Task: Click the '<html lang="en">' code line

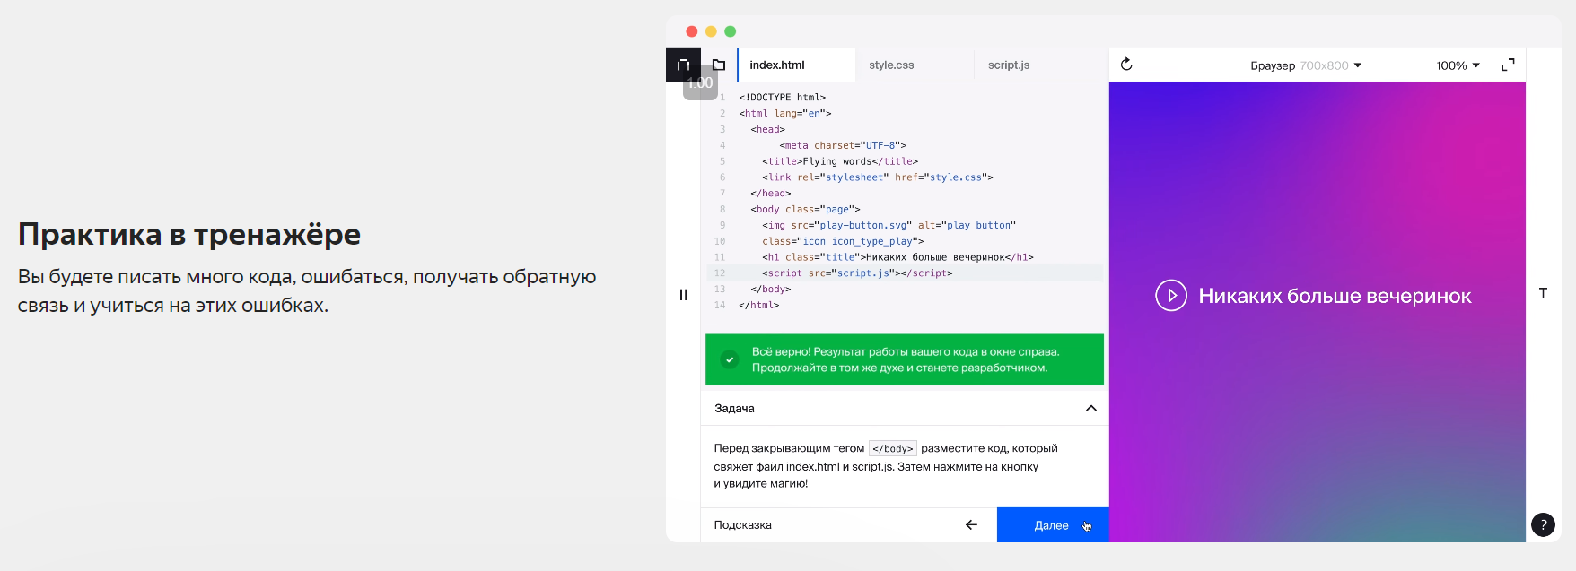Action: [785, 114]
